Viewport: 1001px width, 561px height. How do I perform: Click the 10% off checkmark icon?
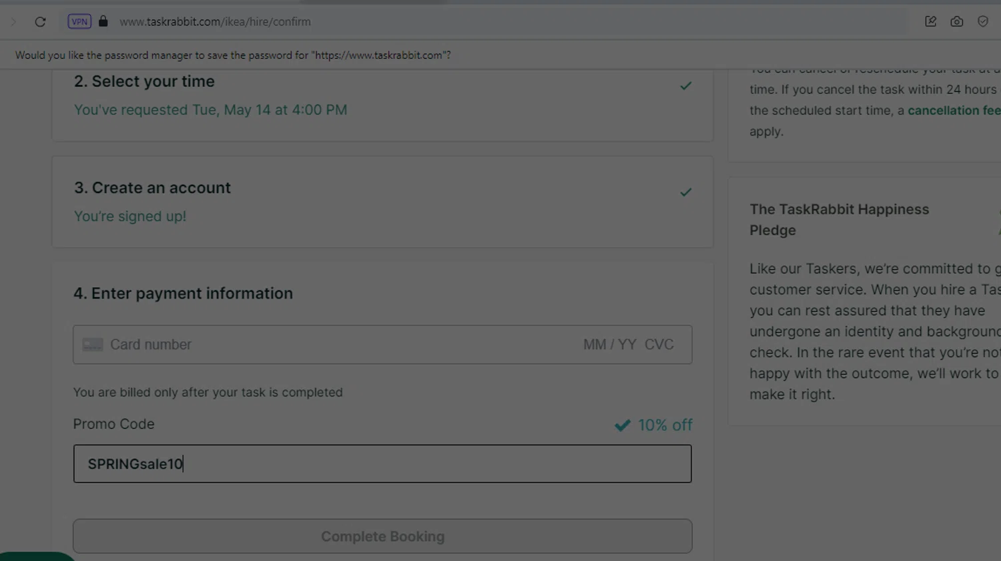click(623, 425)
